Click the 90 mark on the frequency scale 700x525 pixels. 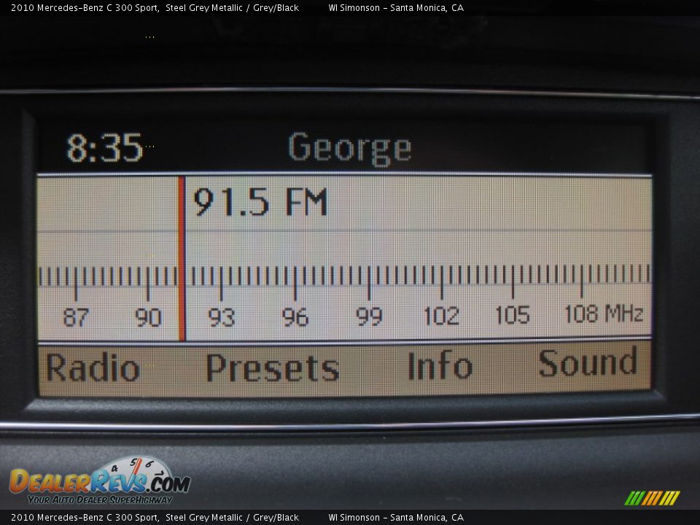(148, 317)
